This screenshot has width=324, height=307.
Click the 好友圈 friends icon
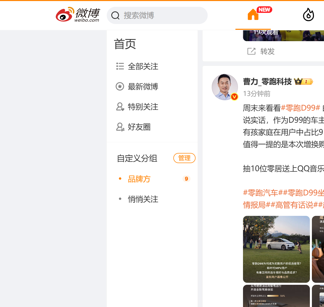coord(120,127)
